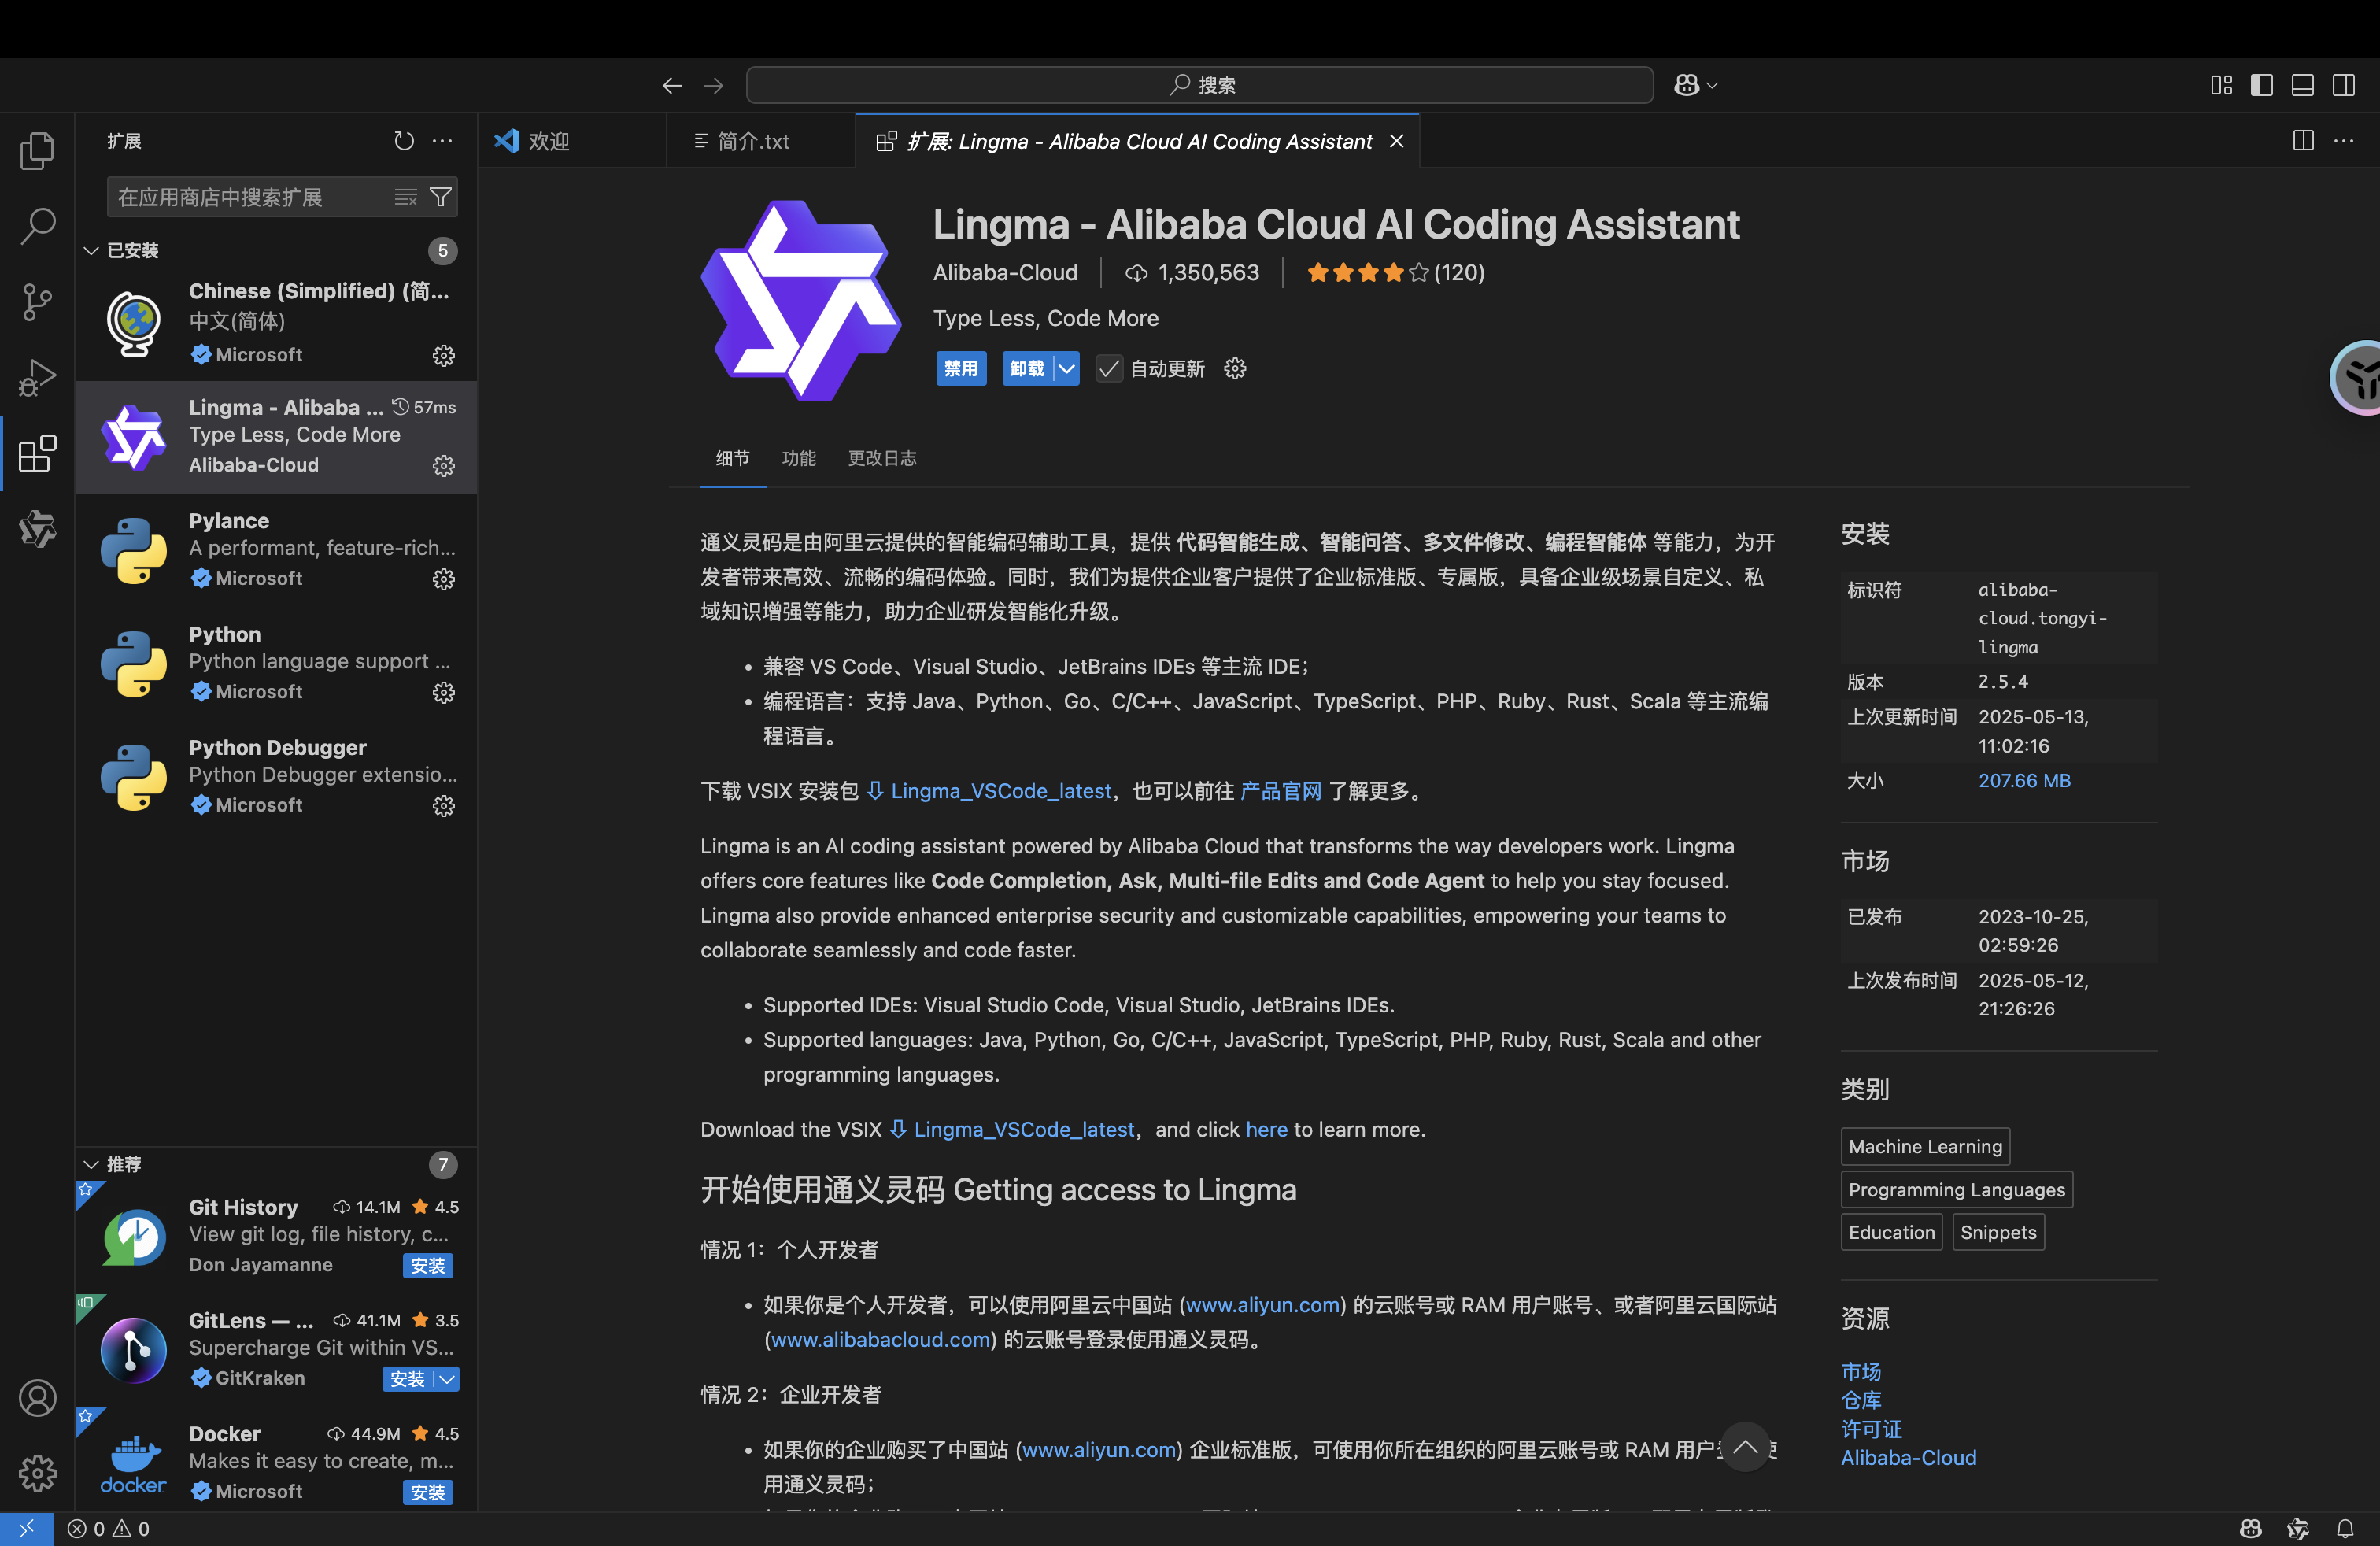
Task: Click the refresh extensions icon
Action: coord(403,141)
